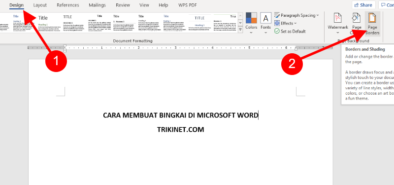Expand the Watermark dropdown chevron
The height and width of the screenshot is (185, 394).
338,33
